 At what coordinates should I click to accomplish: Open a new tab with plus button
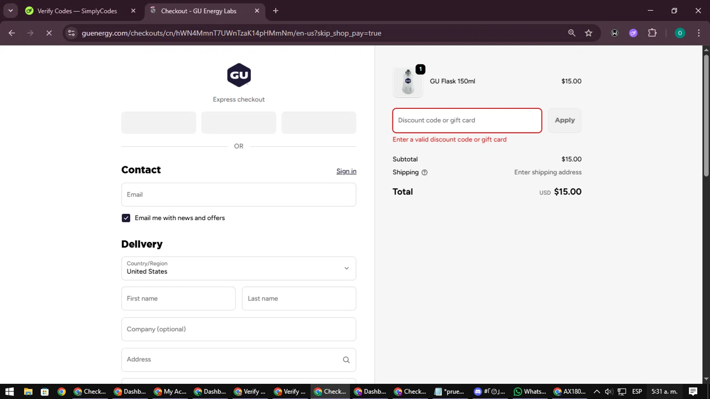tap(276, 11)
